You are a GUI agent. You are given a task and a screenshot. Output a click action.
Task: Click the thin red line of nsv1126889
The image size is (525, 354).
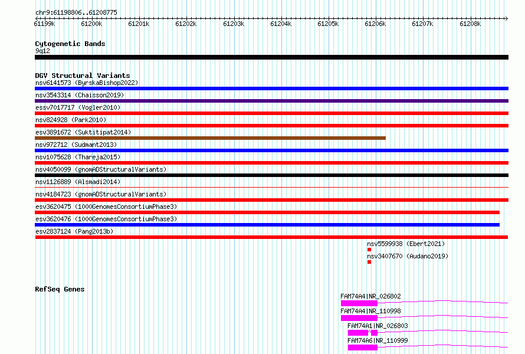(271, 187)
